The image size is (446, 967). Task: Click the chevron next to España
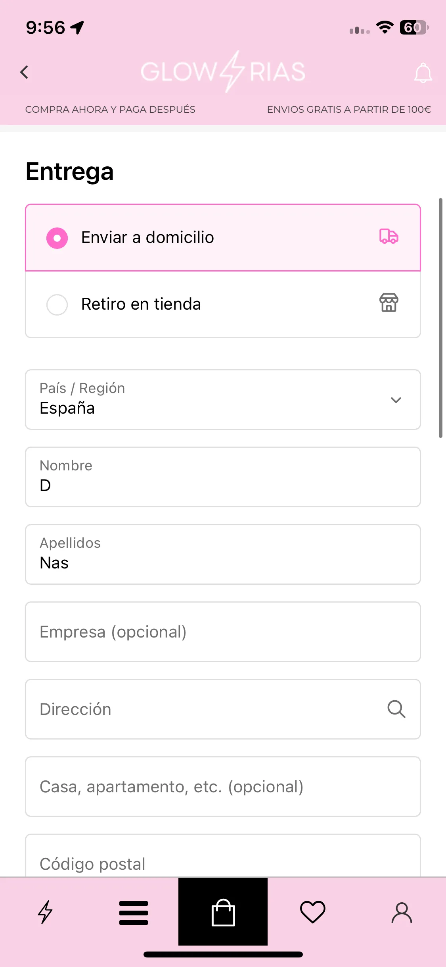point(396,400)
